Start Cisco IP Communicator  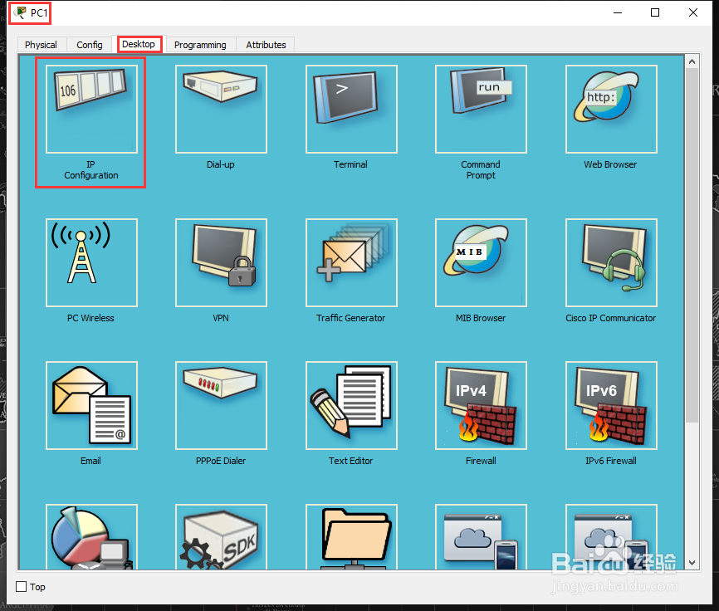[x=611, y=262]
